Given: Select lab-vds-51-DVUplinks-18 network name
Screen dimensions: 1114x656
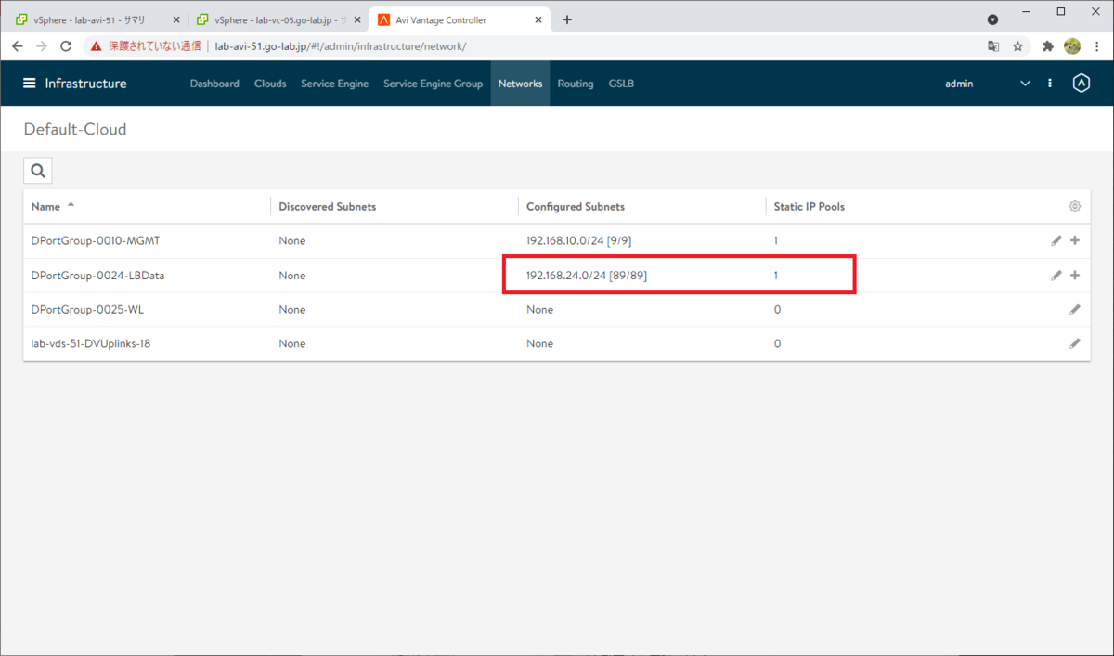Looking at the screenshot, I should tap(91, 343).
